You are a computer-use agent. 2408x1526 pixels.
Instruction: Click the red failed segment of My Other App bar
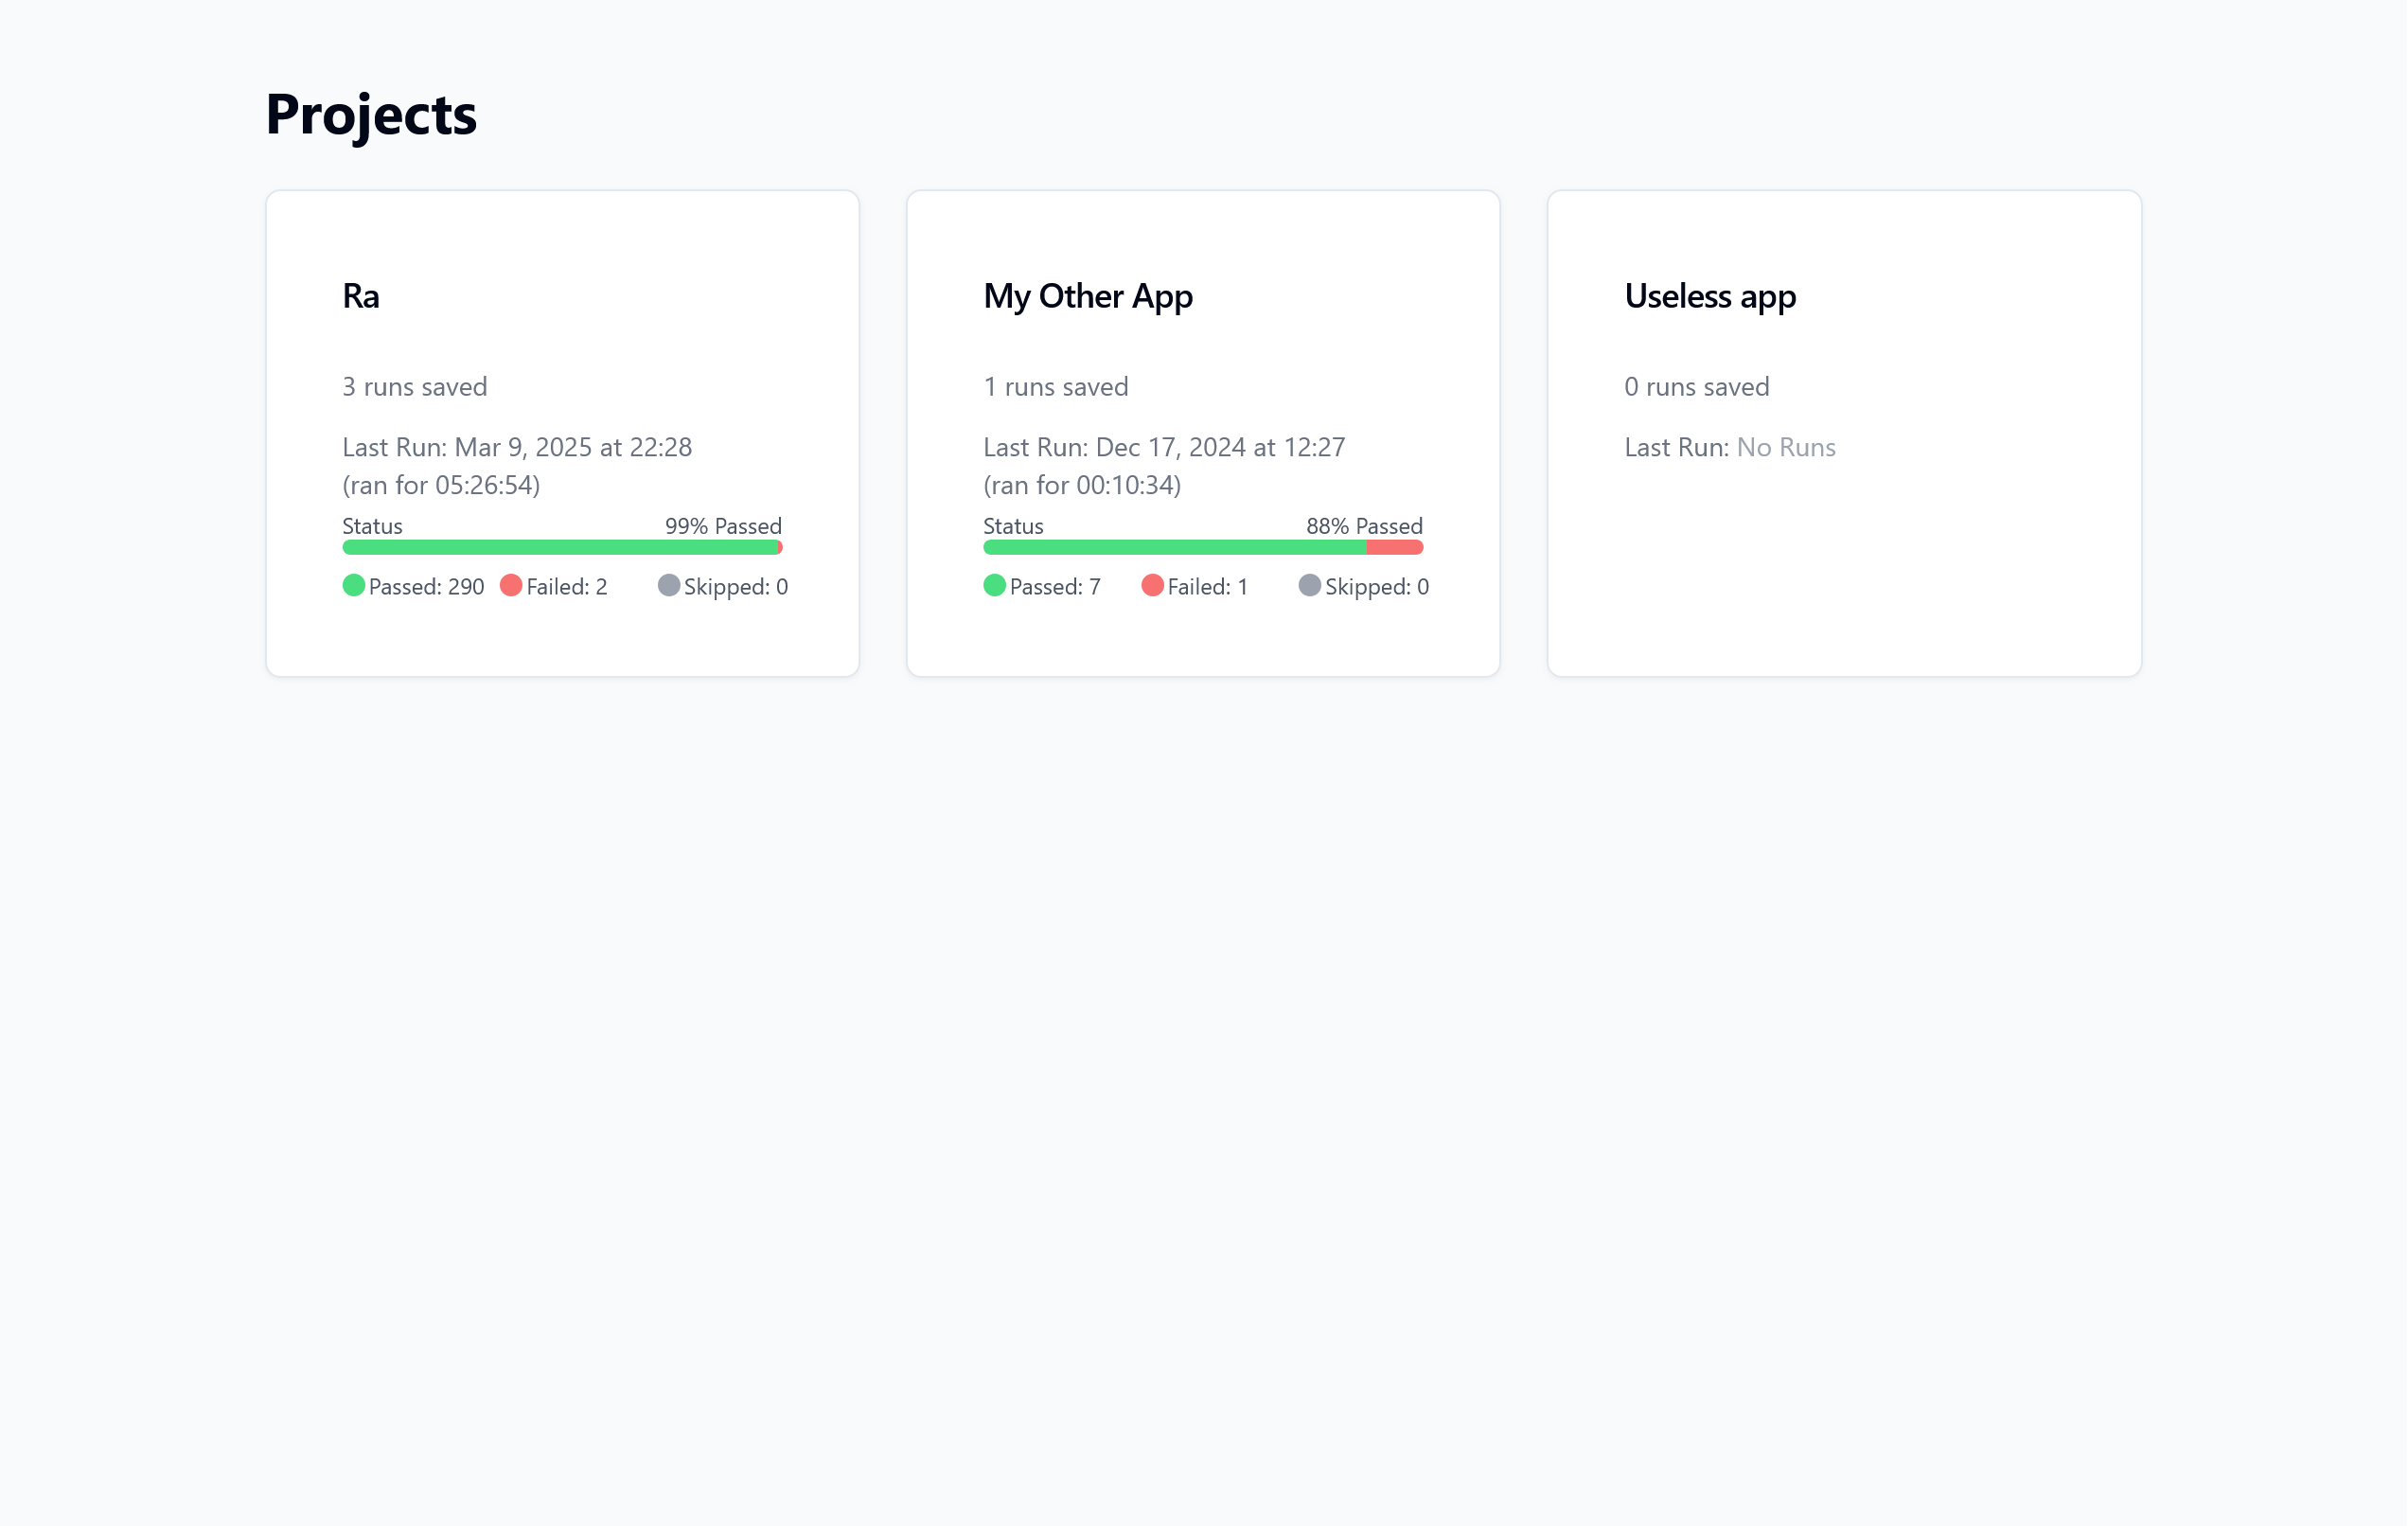1395,547
